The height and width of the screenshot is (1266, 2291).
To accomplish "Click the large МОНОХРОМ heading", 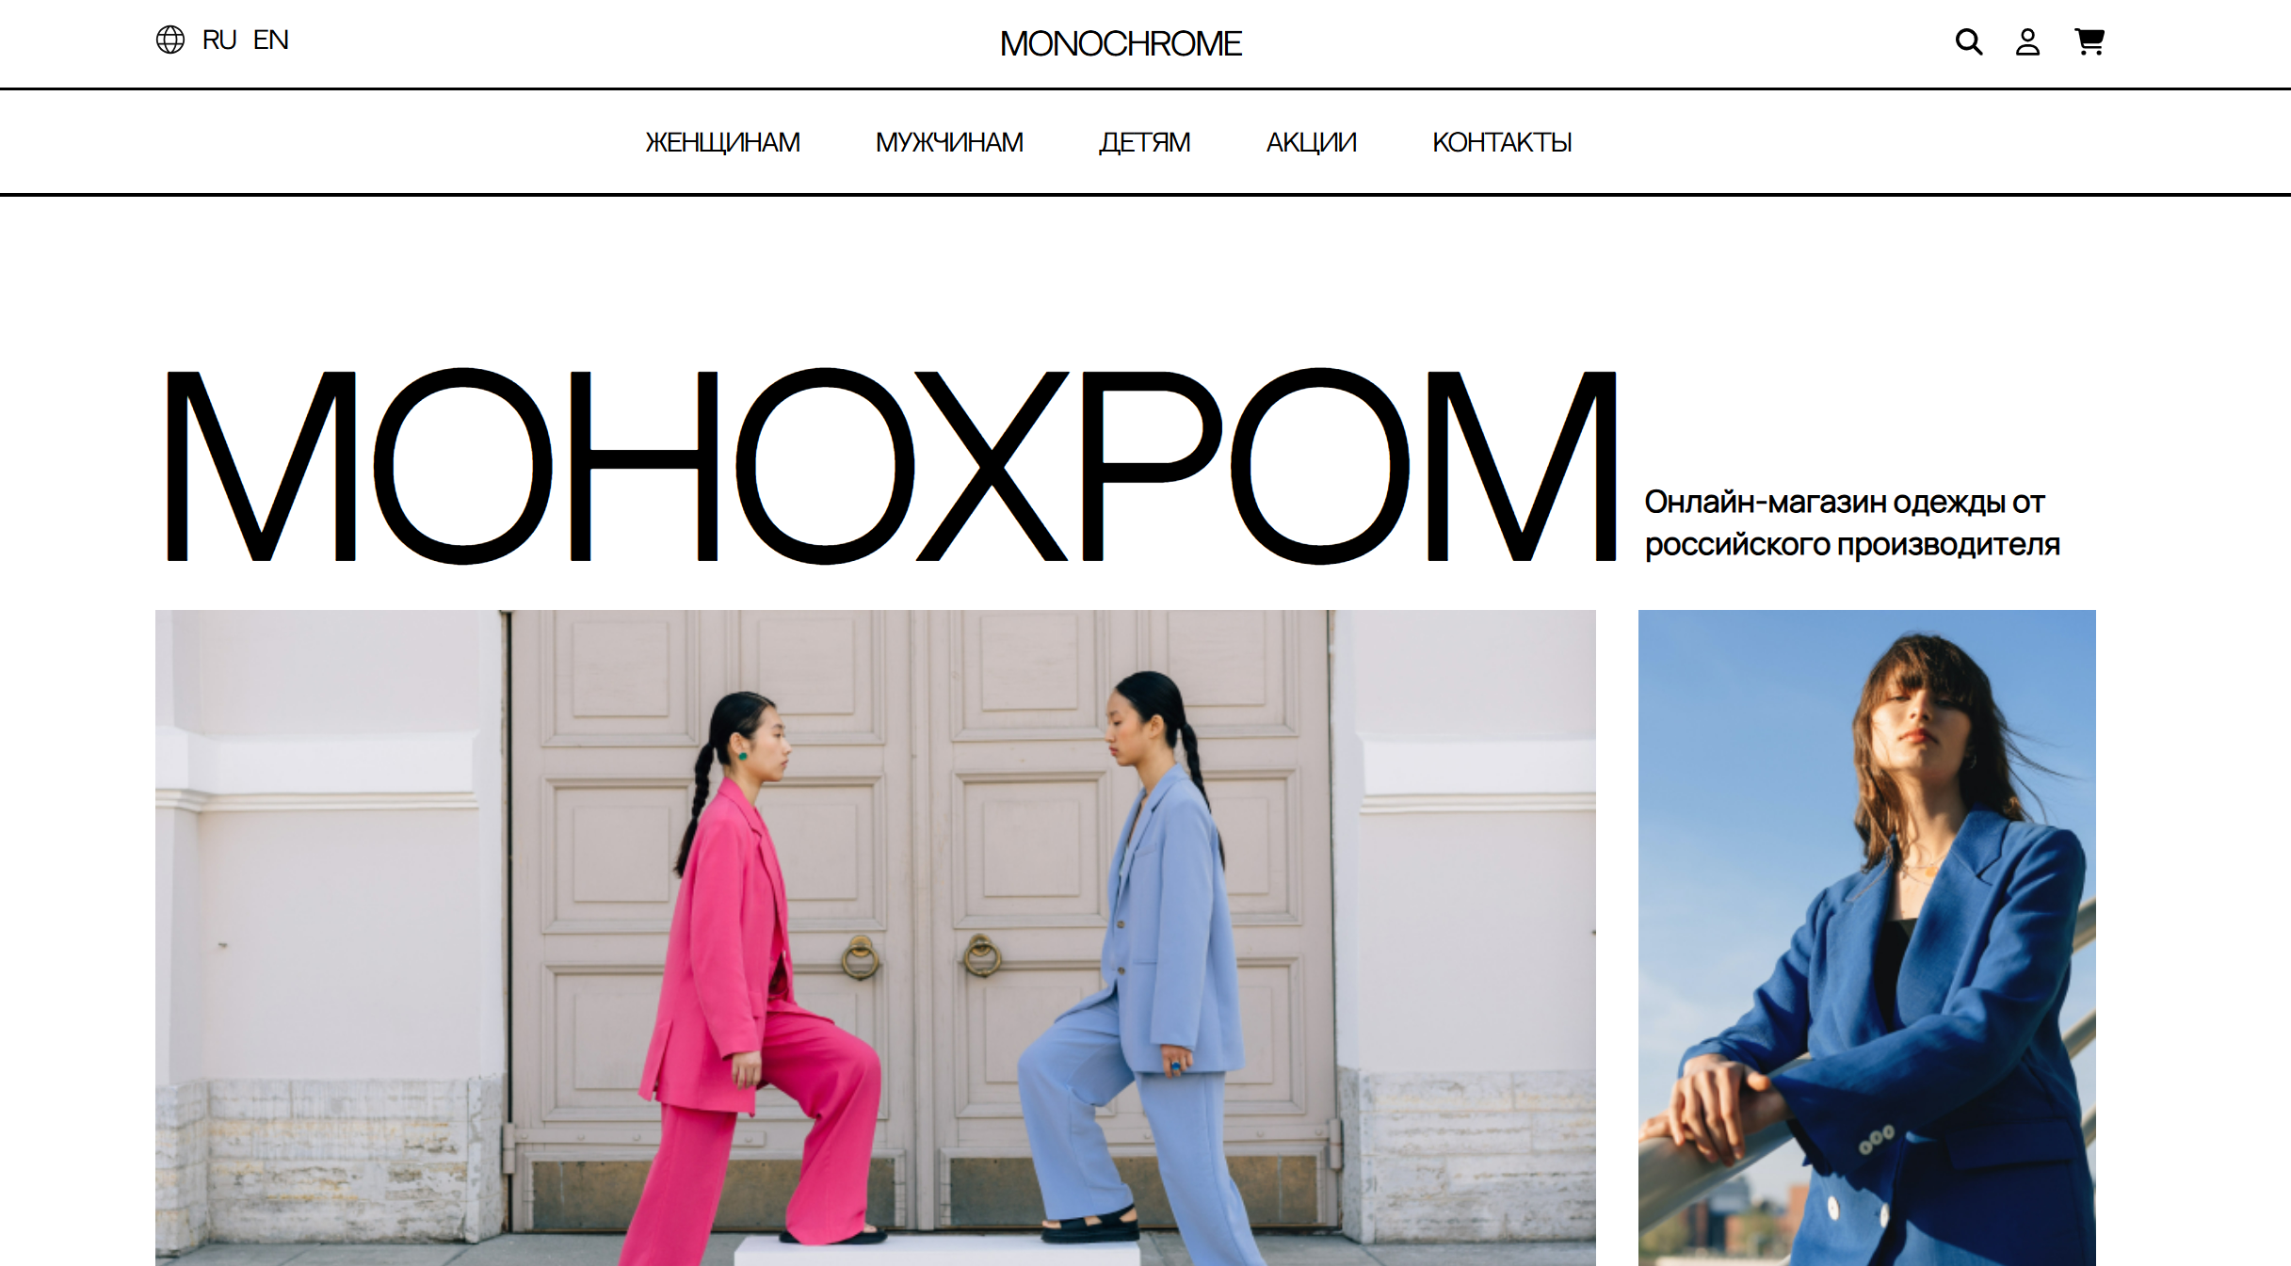I will click(891, 466).
